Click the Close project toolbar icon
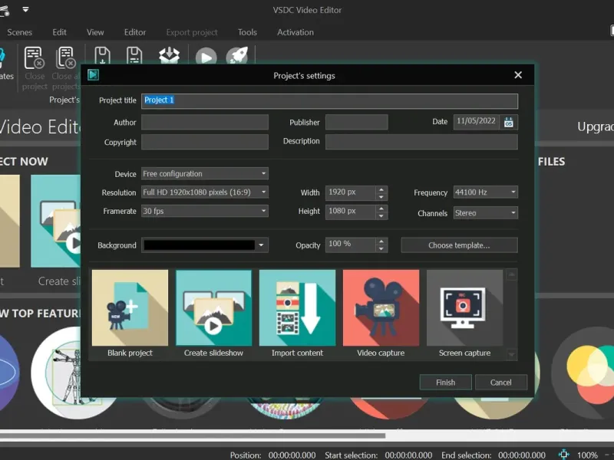Image resolution: width=614 pixels, height=460 pixels. point(35,60)
